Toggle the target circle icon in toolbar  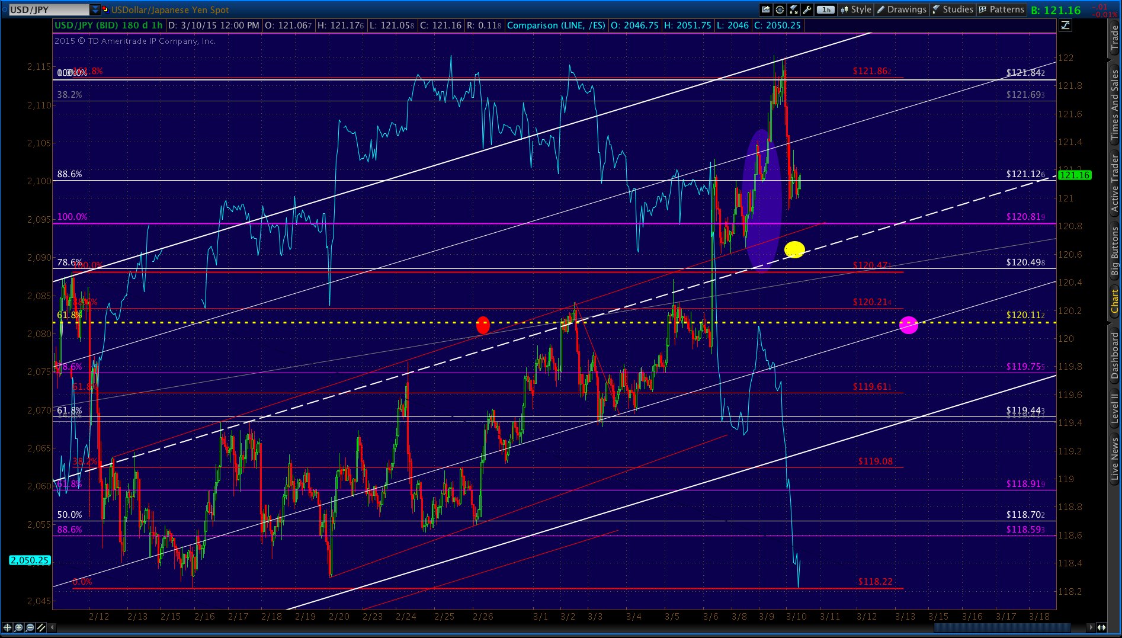pyautogui.click(x=780, y=9)
